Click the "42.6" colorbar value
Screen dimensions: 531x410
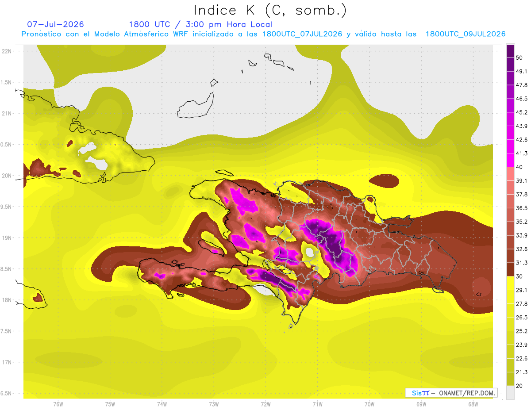522,140
